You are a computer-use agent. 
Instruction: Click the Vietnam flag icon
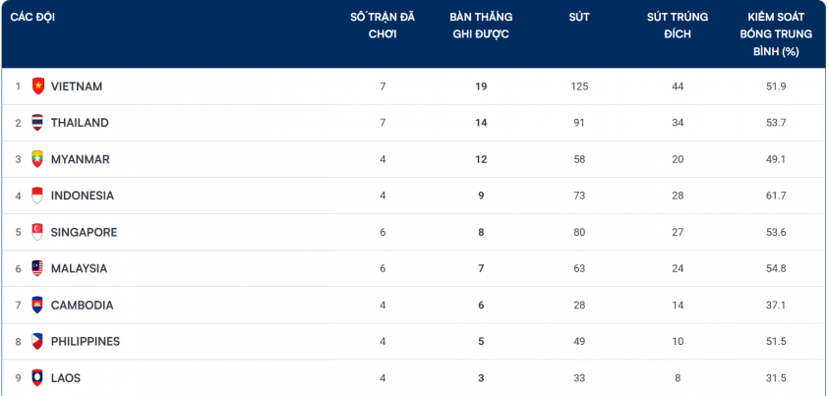pos(37,86)
